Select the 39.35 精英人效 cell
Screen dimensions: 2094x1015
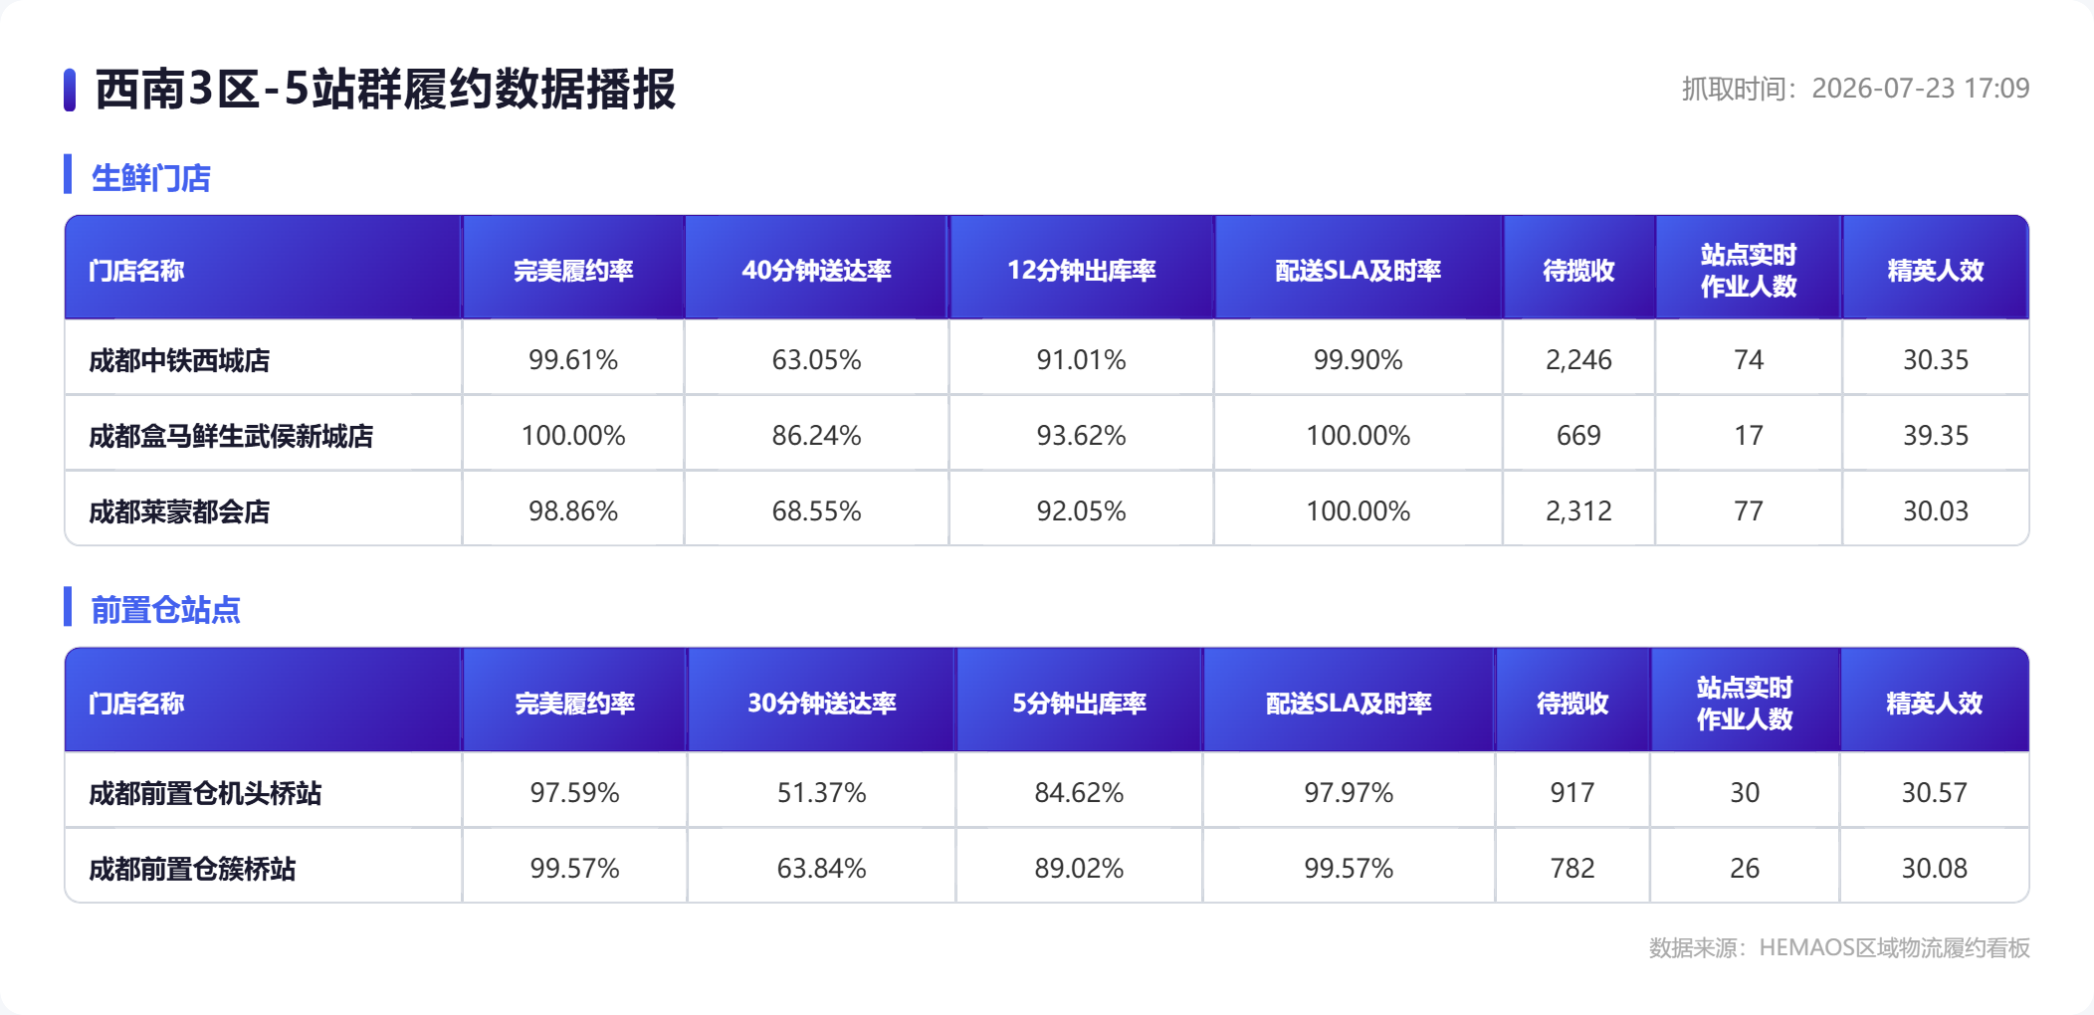(1936, 436)
